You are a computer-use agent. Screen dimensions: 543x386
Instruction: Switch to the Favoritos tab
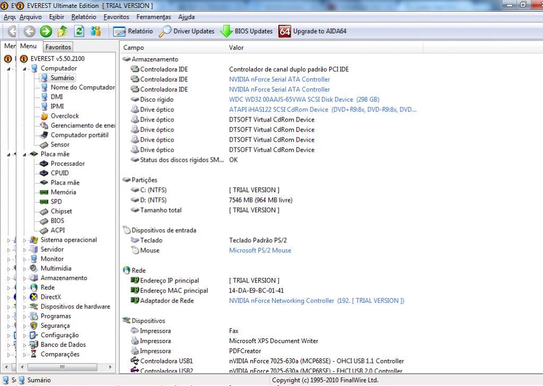58,47
